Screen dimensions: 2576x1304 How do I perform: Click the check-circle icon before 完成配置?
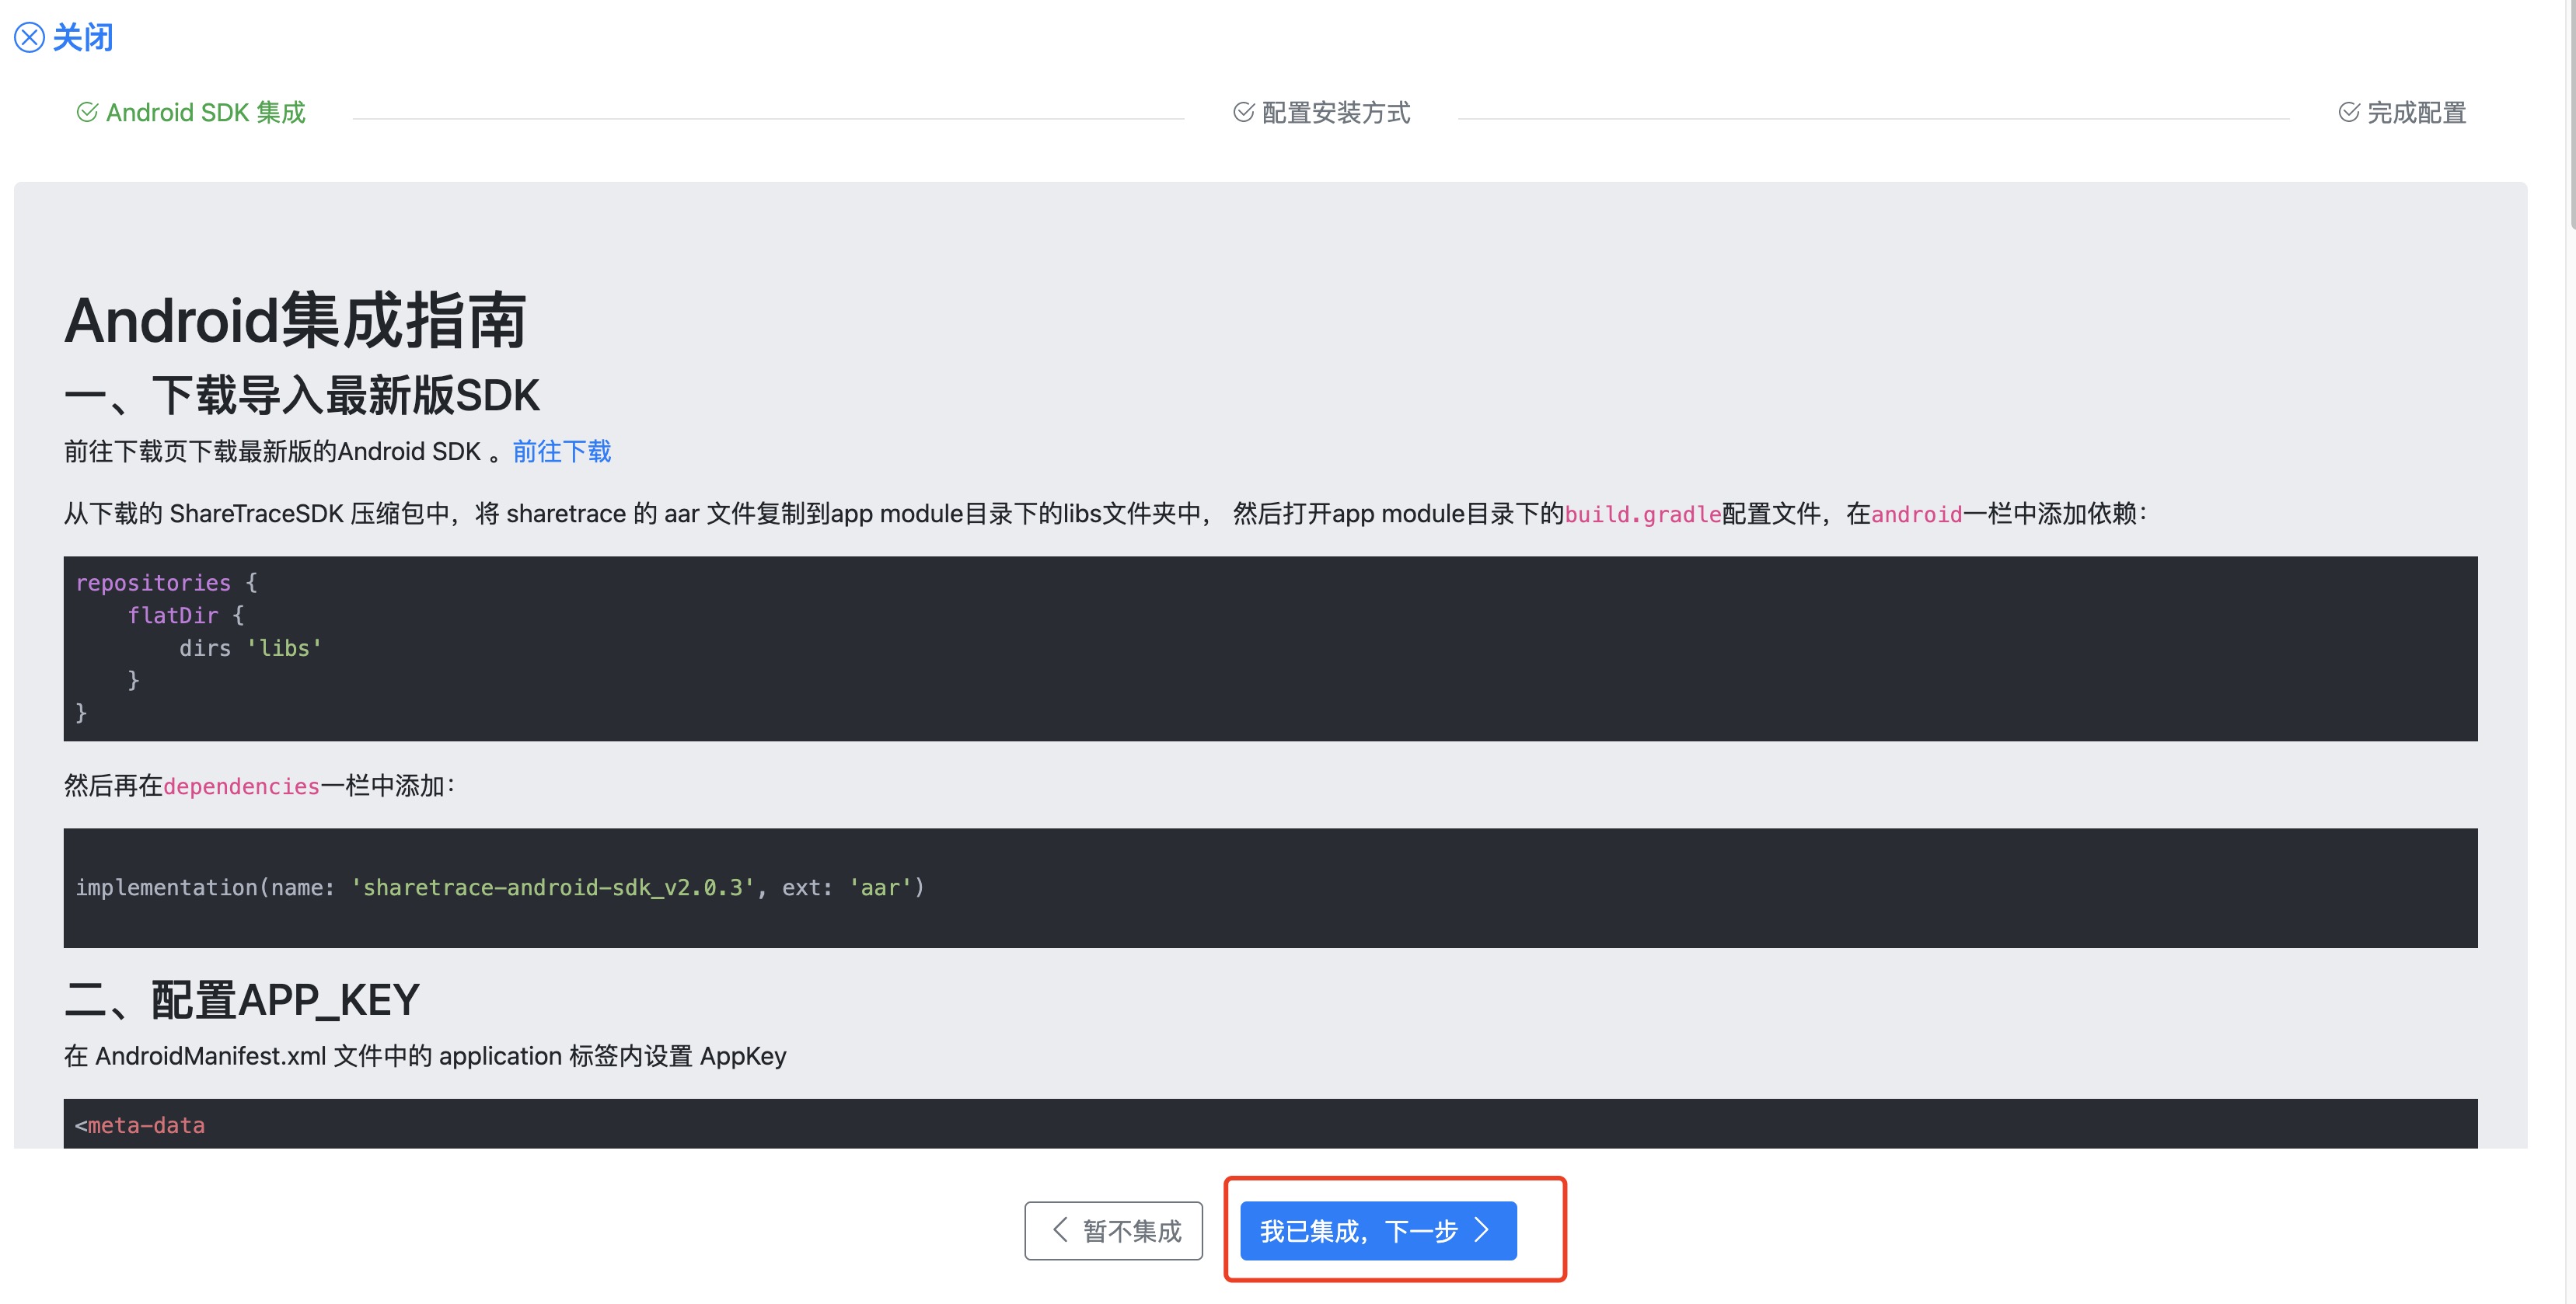(2348, 113)
